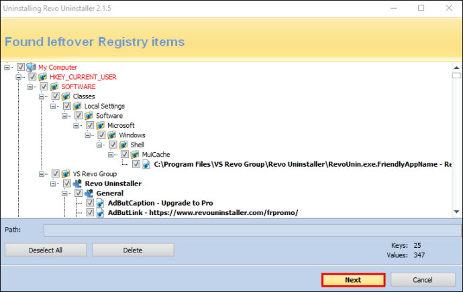Viewport: 463px width, 292px height.
Task: Click the AdButCaption value icon
Action: click(101, 203)
